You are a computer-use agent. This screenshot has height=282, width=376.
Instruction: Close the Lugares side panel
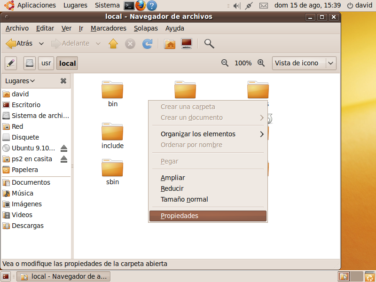pyautogui.click(x=63, y=81)
